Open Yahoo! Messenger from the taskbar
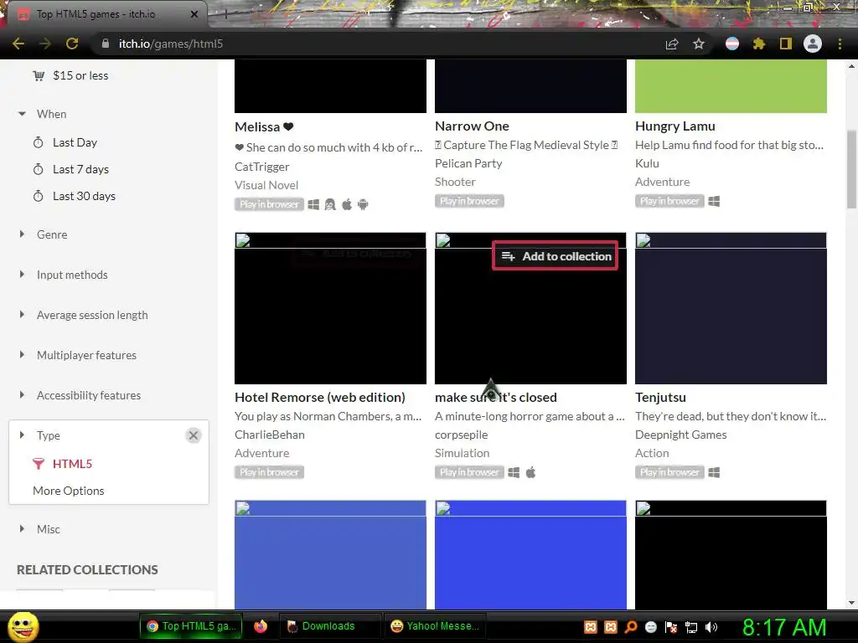Screen dimensions: 858x643 point(437,626)
